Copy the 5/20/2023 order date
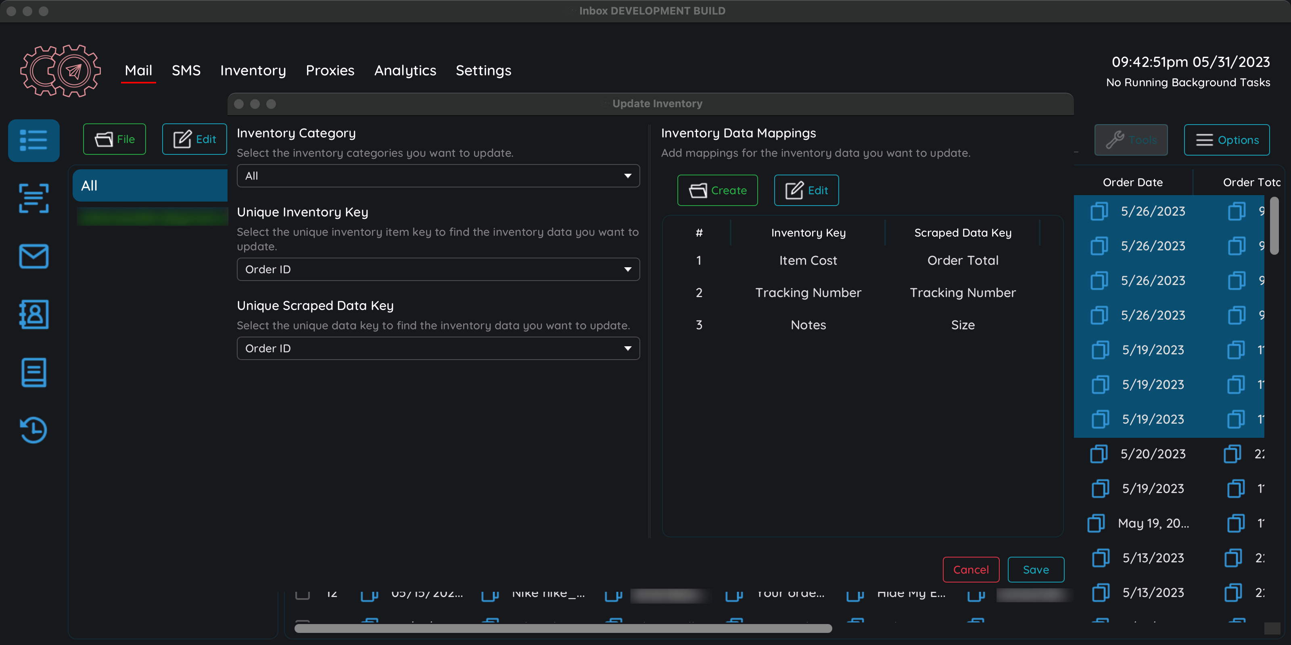The image size is (1291, 645). [1099, 454]
